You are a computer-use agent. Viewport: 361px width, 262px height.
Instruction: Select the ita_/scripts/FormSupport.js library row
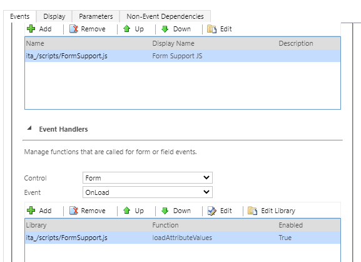pyautogui.click(x=183, y=56)
